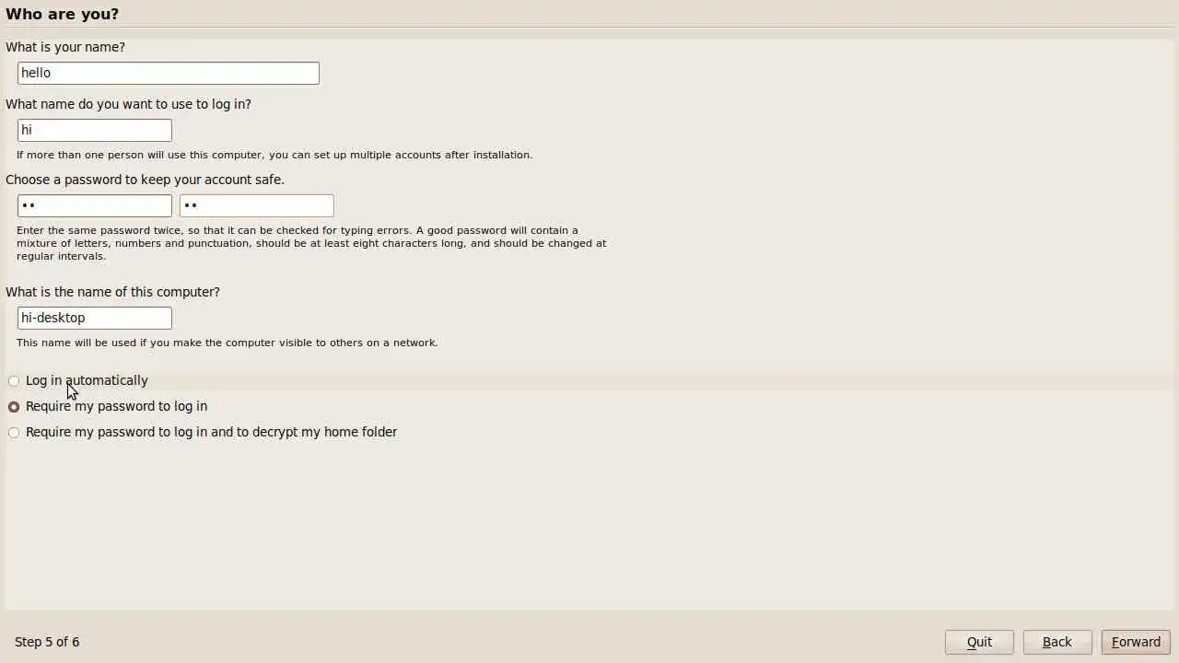Click the password confirmation box
Screen dimensions: 1179x663
tap(256, 205)
